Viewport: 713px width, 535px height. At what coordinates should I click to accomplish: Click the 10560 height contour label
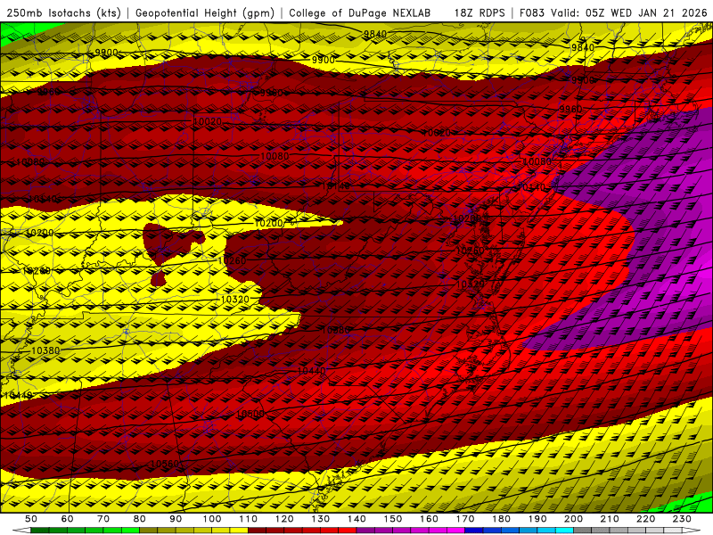[x=165, y=464]
